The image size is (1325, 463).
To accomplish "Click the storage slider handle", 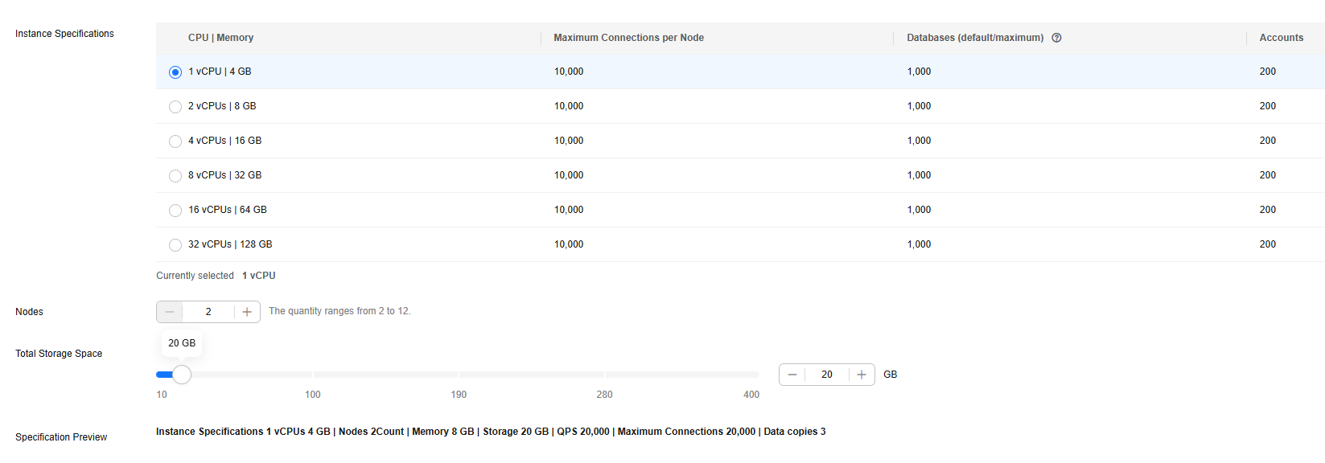I will (182, 375).
